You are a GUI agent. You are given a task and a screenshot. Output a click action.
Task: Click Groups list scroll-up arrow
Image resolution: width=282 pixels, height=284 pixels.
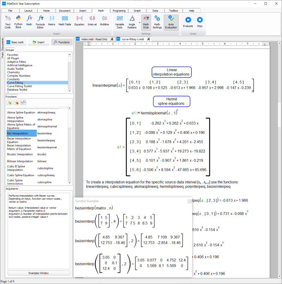point(69,55)
